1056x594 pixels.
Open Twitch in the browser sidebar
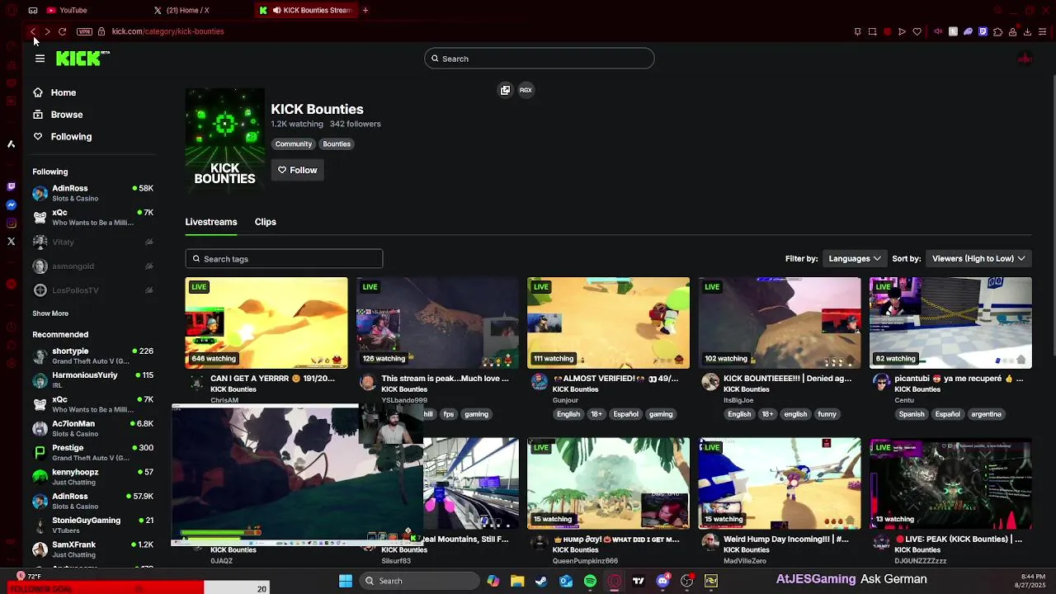[11, 186]
